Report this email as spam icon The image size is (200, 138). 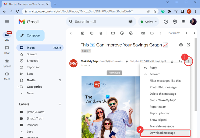click(92, 33)
